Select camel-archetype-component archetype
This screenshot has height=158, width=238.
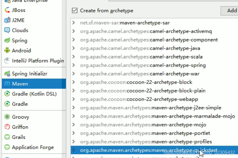coord(154,40)
